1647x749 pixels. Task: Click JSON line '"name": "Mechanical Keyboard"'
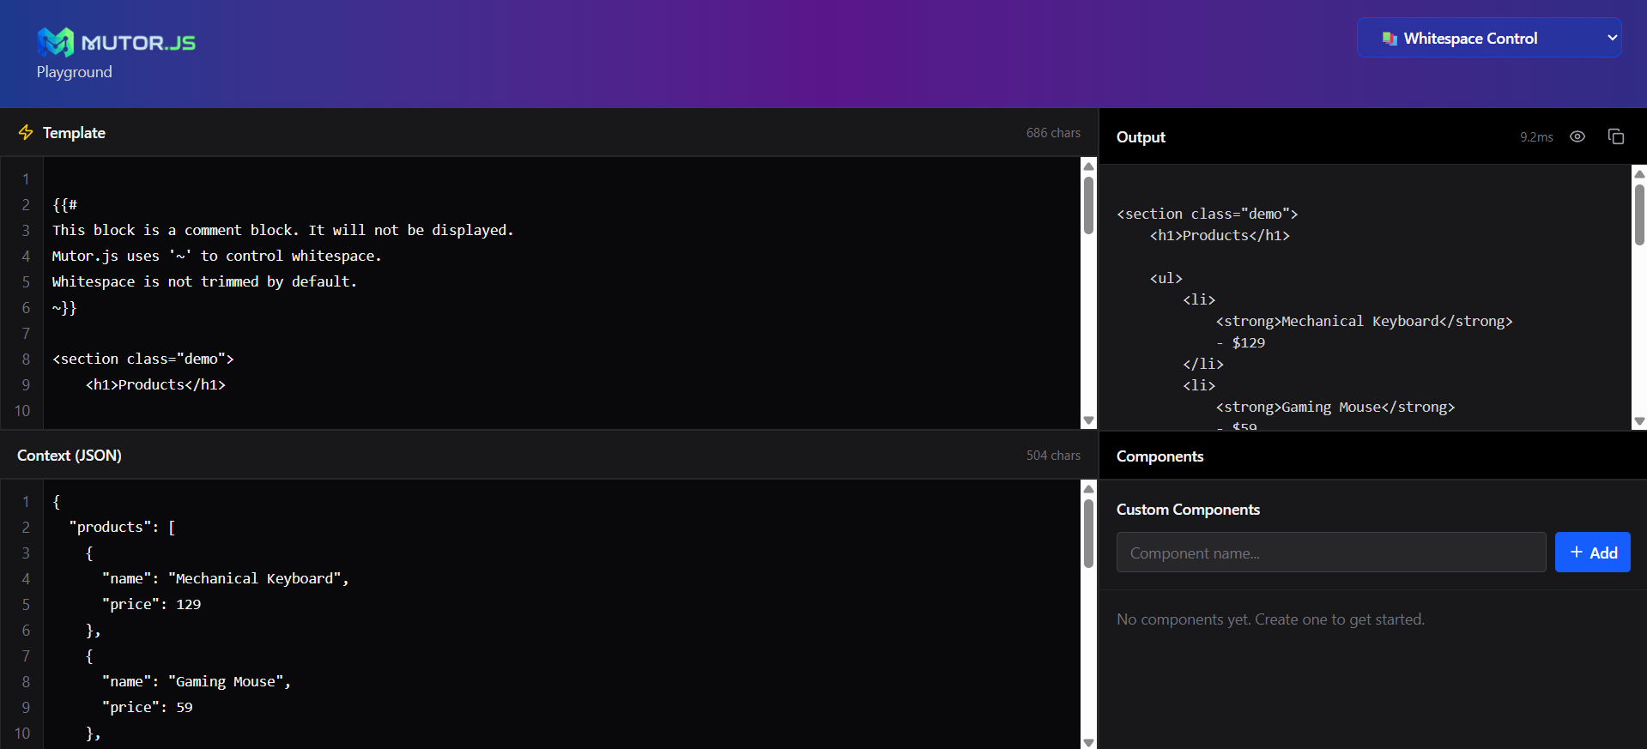point(226,579)
